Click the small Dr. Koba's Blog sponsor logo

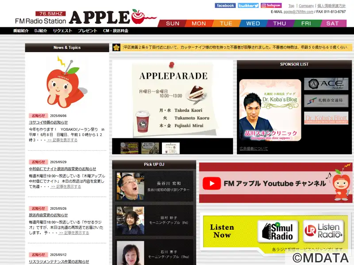(326, 118)
